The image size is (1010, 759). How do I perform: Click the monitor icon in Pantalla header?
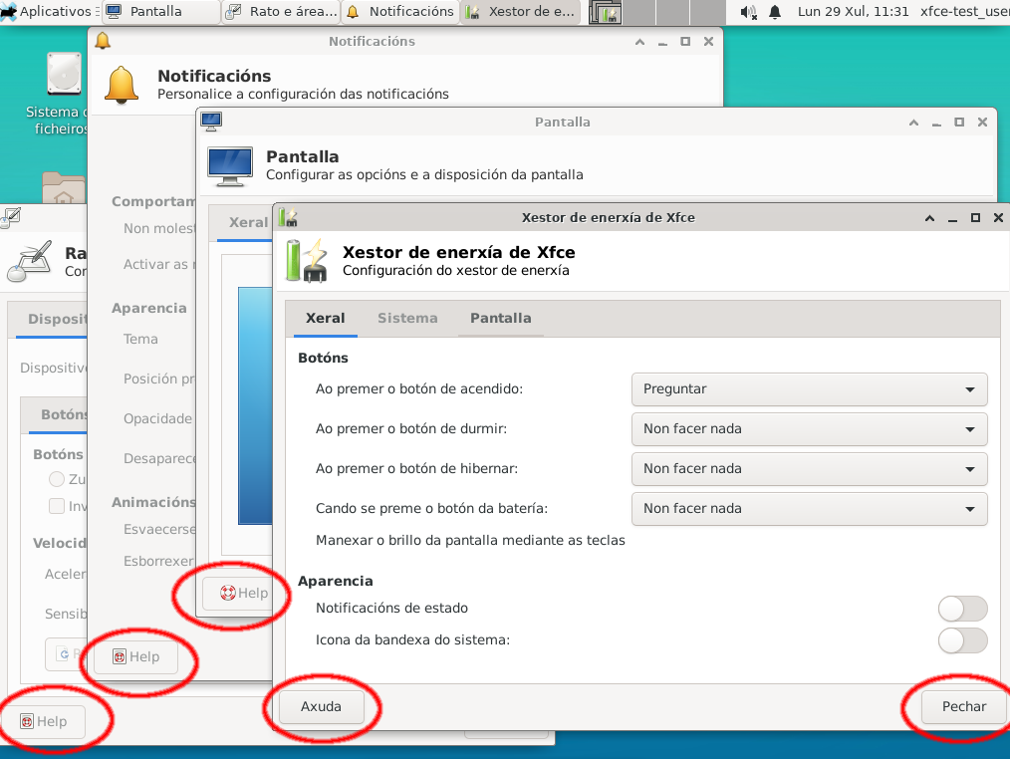(x=229, y=165)
